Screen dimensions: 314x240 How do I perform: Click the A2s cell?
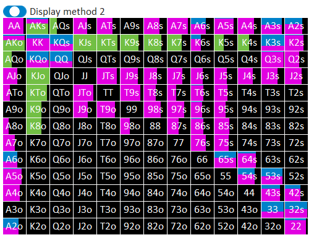point(296,26)
